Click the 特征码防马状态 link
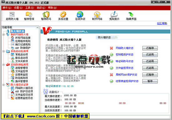 click(x=124, y=61)
